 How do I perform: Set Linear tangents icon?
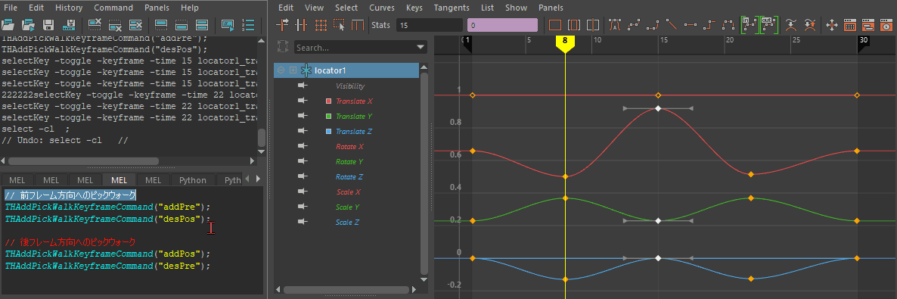pos(672,25)
